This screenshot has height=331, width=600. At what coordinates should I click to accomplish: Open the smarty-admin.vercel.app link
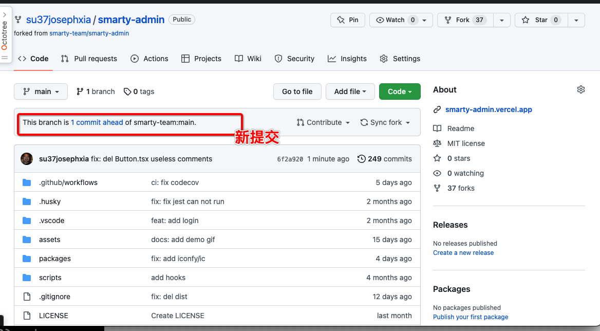click(488, 109)
